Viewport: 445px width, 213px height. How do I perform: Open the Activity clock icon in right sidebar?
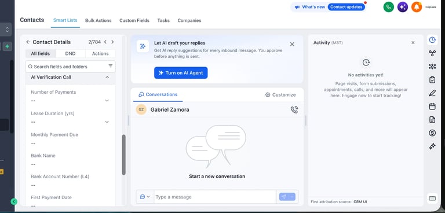pyautogui.click(x=432, y=40)
